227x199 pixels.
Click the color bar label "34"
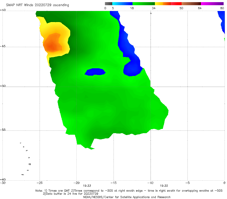154,8
